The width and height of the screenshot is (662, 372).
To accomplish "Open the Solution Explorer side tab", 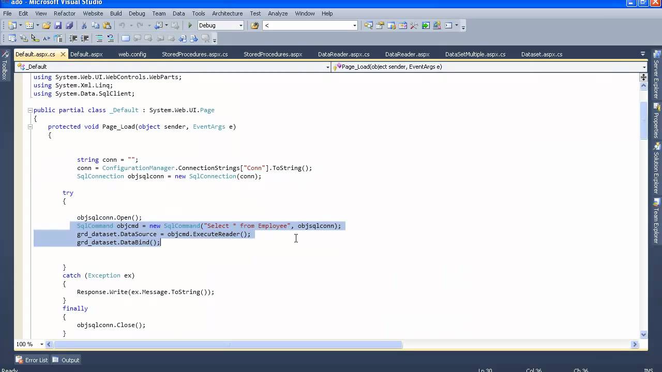I will (x=656, y=168).
